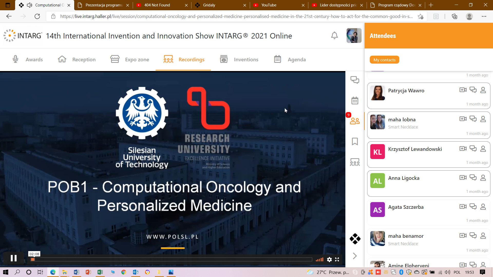The height and width of the screenshot is (277, 493).
Task: Reload the page
Action: 37,16
